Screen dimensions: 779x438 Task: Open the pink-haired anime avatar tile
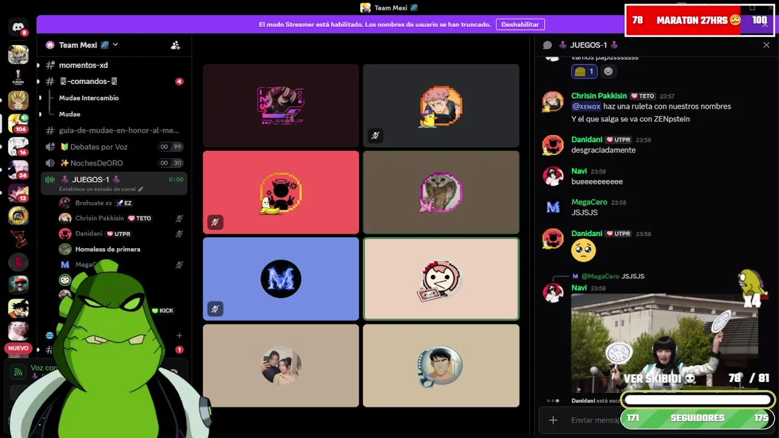point(441,105)
